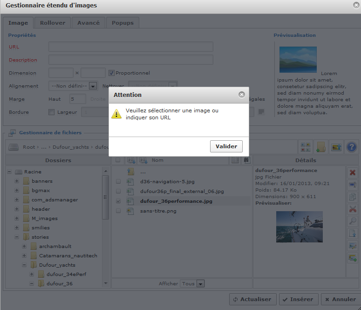Viewport: 361px width, 310px height.
Task: Click into the URL input field
Action: [130, 47]
